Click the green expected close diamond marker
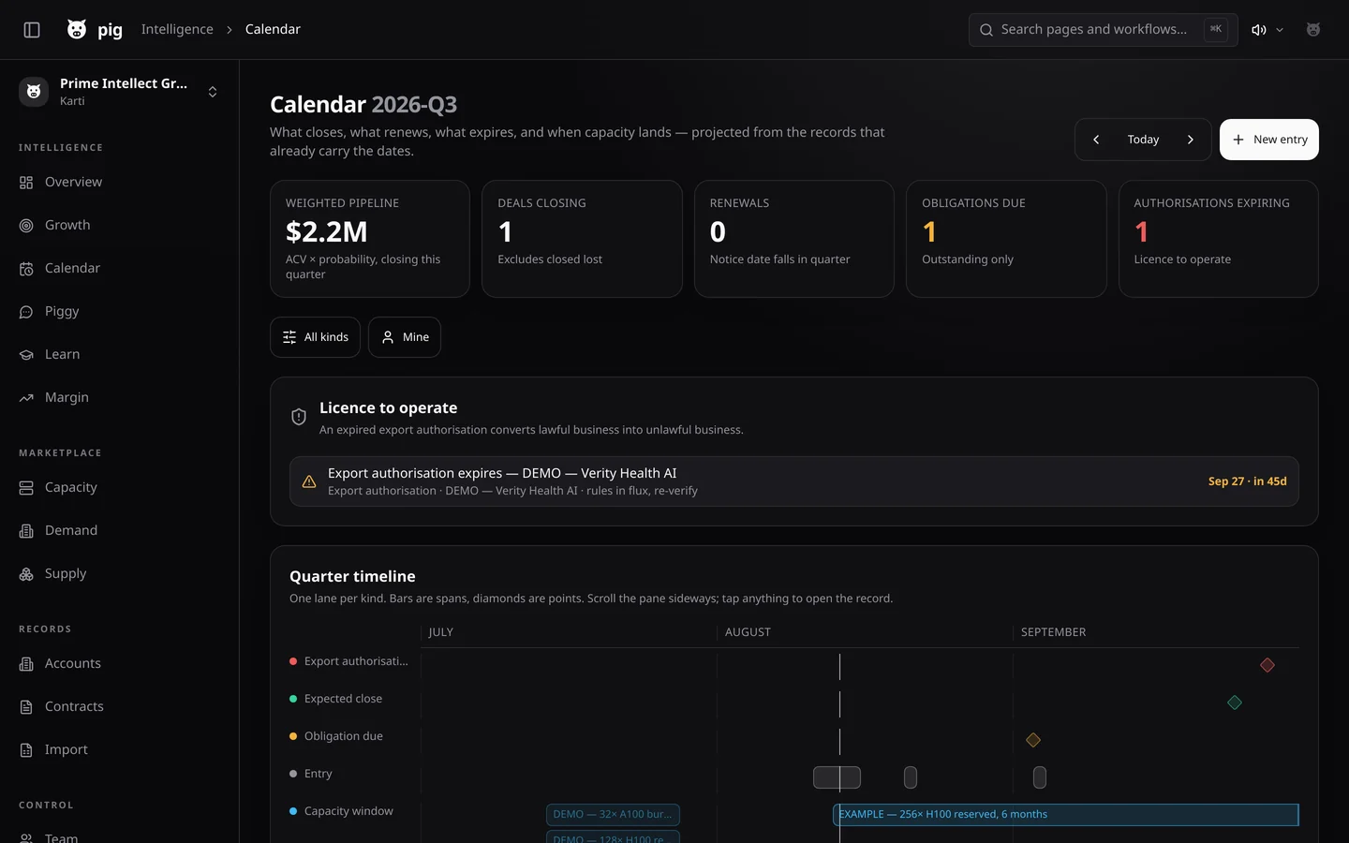Image resolution: width=1349 pixels, height=843 pixels. pos(1235,702)
